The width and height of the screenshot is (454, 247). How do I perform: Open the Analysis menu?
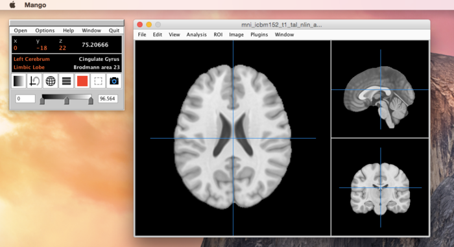coord(197,34)
